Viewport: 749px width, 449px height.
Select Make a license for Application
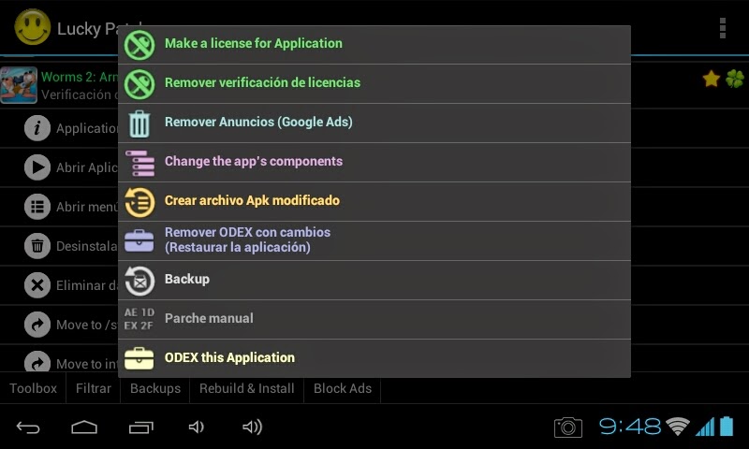(374, 44)
